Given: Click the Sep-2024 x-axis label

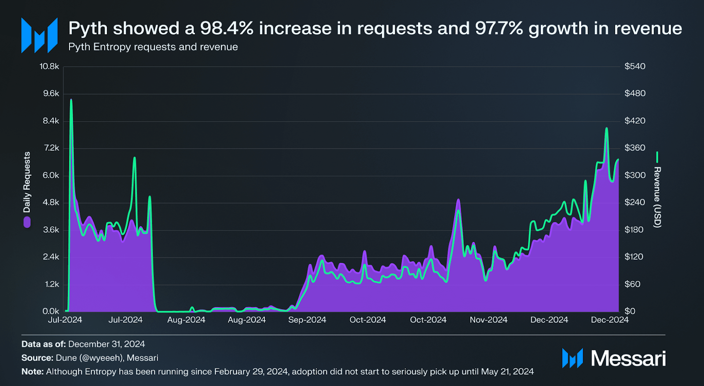Looking at the screenshot, I should pos(307,320).
